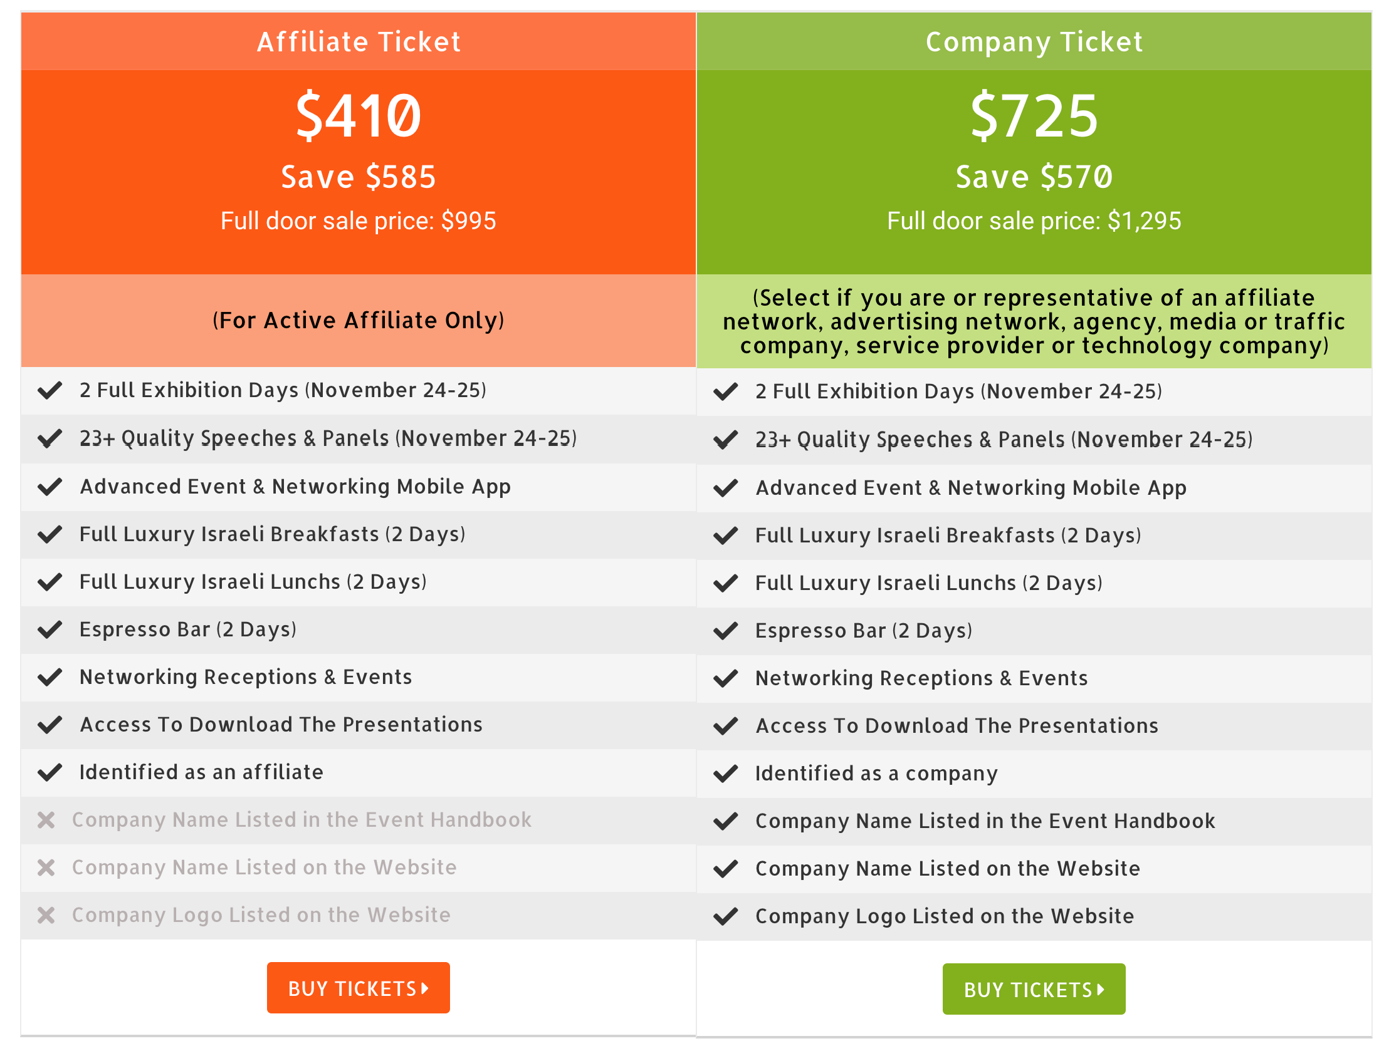The image size is (1384, 1051).
Task: Click X icon beside affiliate Event Handbook listing
Action: (46, 820)
